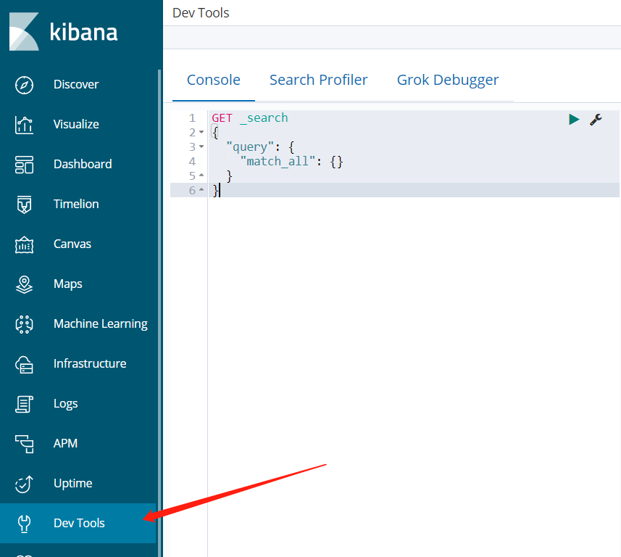
Task: Click the Timelion shield icon
Action: coord(24,205)
